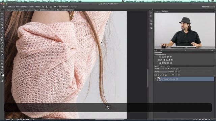Hide the smart object layer with eye icon

coord(155,79)
